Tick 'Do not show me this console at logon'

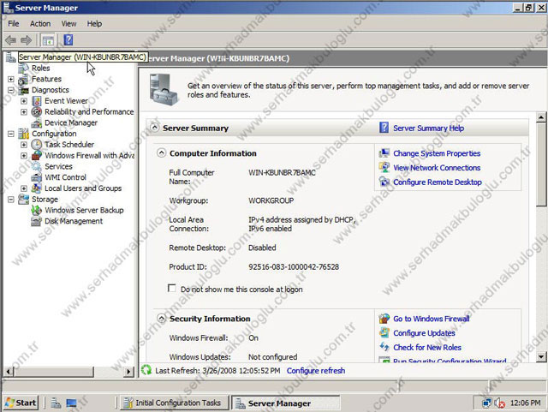tap(171, 288)
